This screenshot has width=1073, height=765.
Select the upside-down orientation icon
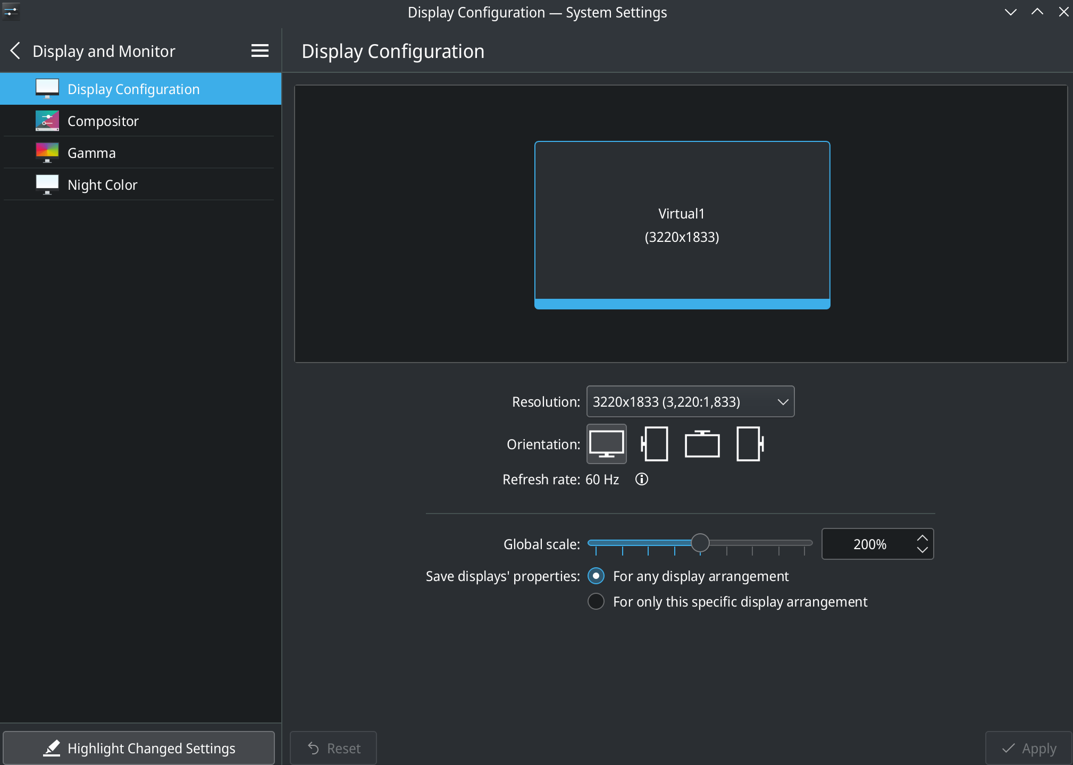coord(702,444)
